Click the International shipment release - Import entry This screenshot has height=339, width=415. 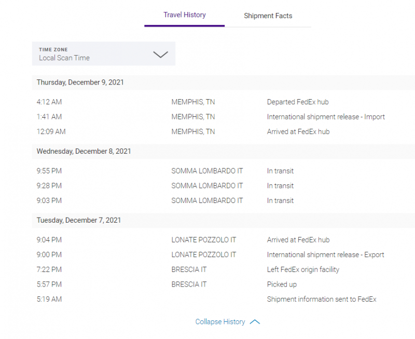click(x=326, y=116)
